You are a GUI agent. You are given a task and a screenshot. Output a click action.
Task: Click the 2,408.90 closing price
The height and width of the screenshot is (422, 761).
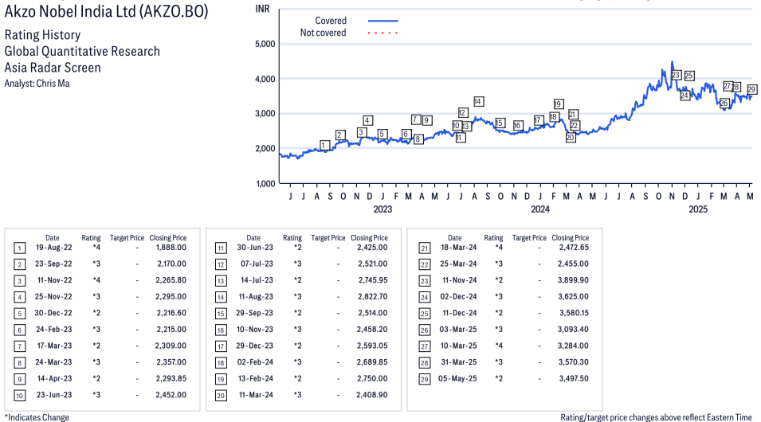coord(372,395)
